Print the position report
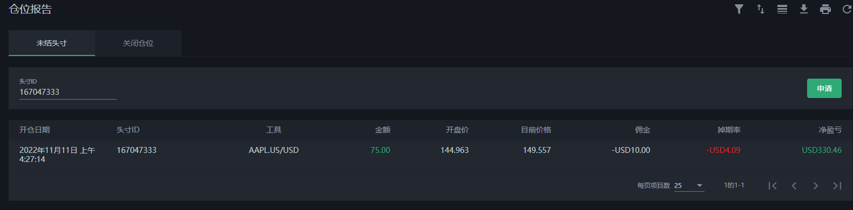 point(825,9)
